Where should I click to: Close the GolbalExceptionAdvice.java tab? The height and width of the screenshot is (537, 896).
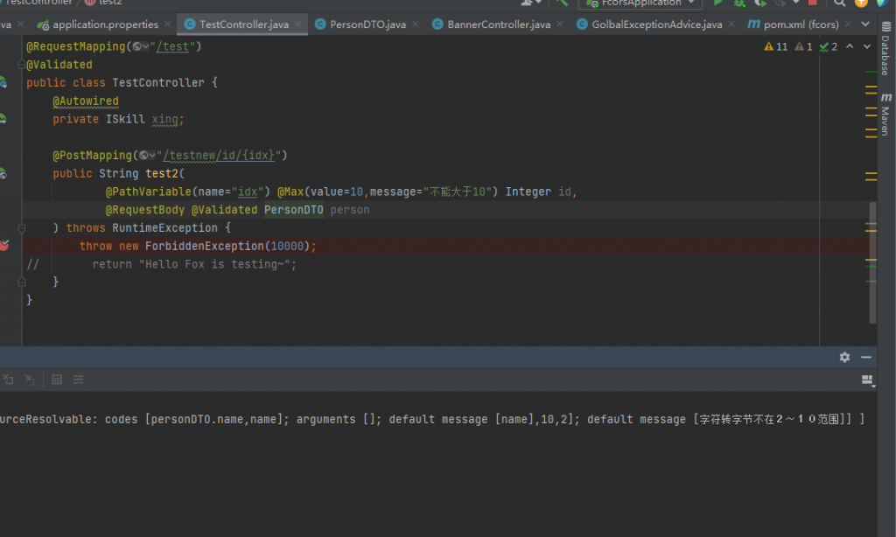tap(731, 24)
